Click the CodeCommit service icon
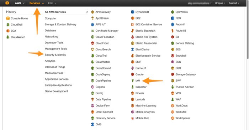 92,68
